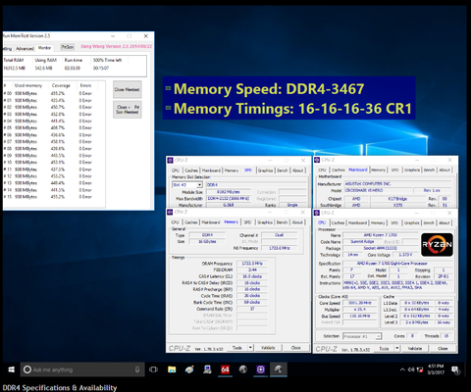Click the title bar icon of CPU-Z CPU window

(x=317, y=213)
